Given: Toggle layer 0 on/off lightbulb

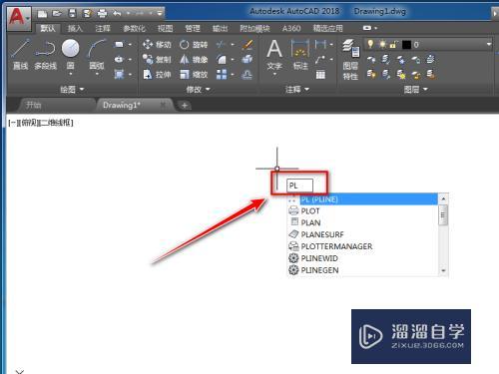Looking at the screenshot, I should [370, 44].
